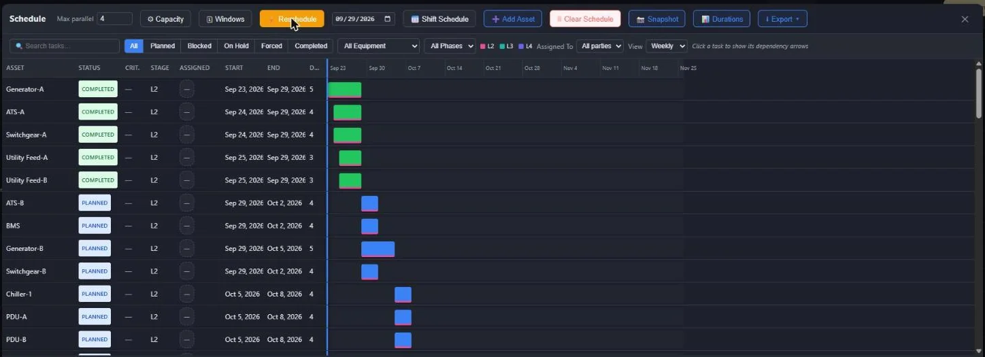The width and height of the screenshot is (985, 357).
Task: Filter tasks by Planned status
Action: pyautogui.click(x=163, y=46)
